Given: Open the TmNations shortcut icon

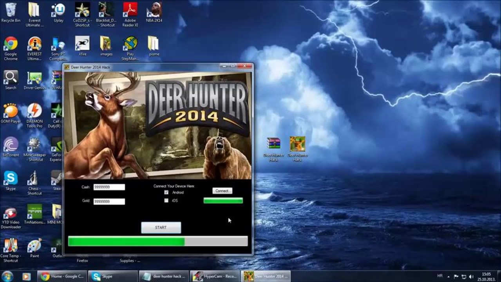Looking at the screenshot, I should coord(34,215).
